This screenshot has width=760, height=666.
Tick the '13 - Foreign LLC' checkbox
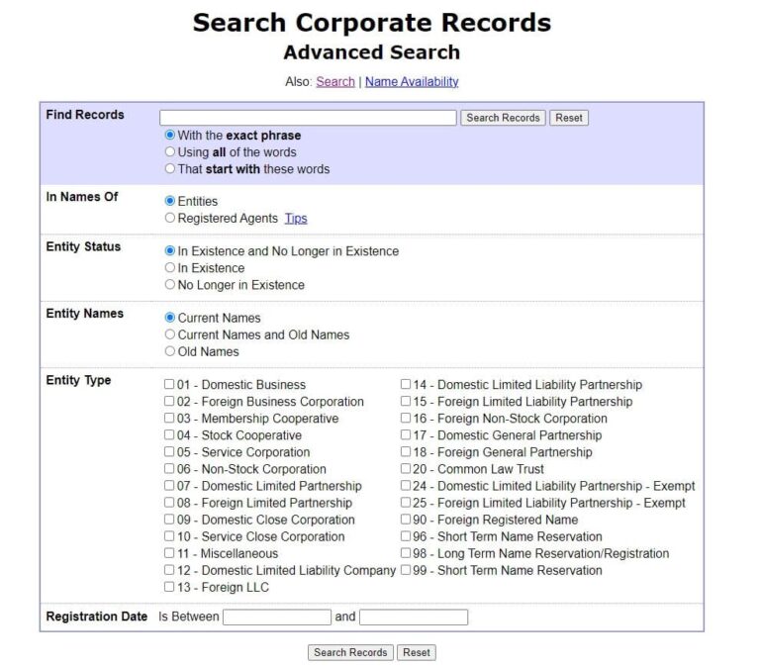(170, 588)
